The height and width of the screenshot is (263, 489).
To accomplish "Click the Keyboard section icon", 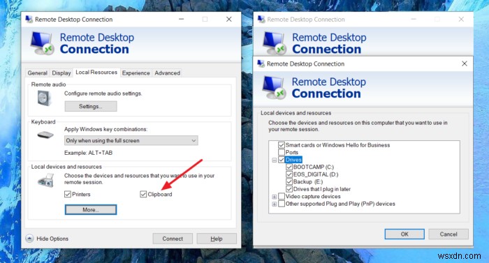I will (x=45, y=135).
